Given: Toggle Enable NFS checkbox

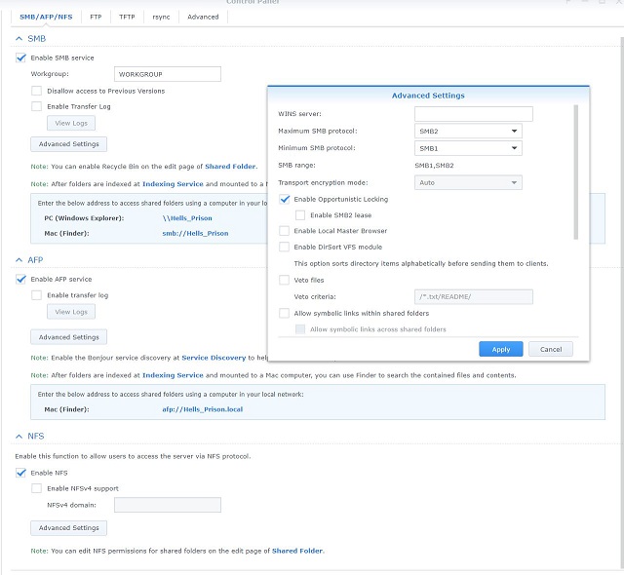Looking at the screenshot, I should pyautogui.click(x=21, y=473).
